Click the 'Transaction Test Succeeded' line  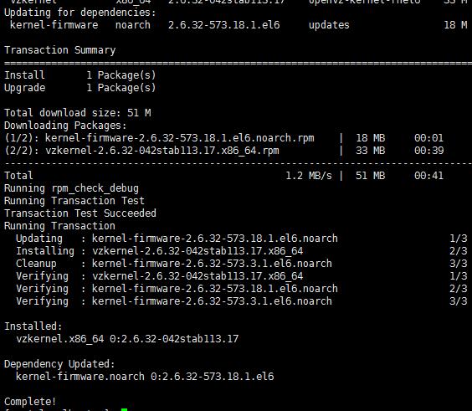pyautogui.click(x=80, y=213)
